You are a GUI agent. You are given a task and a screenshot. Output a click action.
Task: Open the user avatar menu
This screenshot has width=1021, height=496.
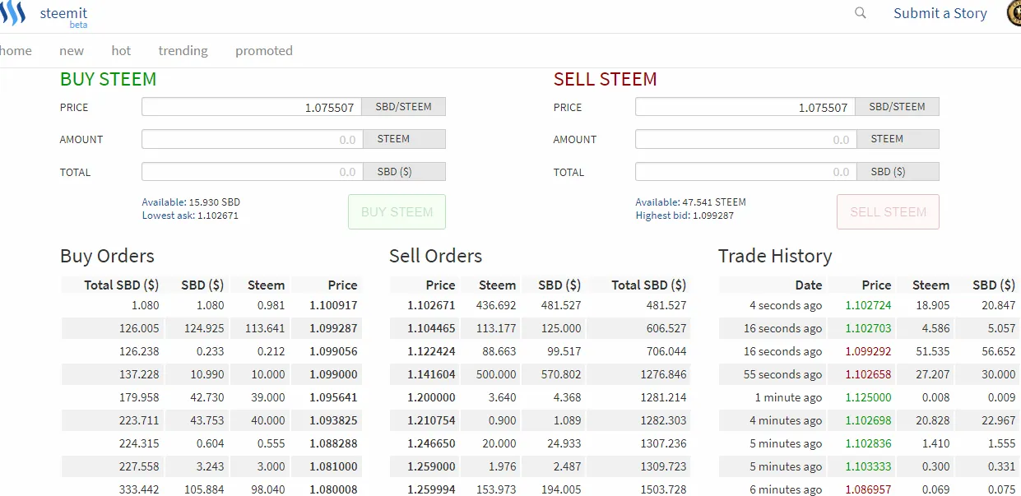(1014, 13)
